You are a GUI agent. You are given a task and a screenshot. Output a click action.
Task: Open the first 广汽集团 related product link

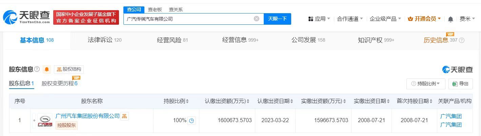tap(451, 116)
